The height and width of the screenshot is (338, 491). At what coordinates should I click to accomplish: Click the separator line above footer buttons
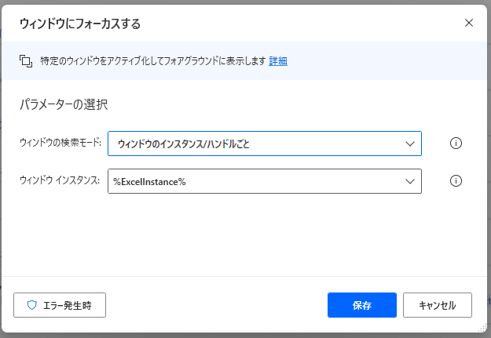244,276
